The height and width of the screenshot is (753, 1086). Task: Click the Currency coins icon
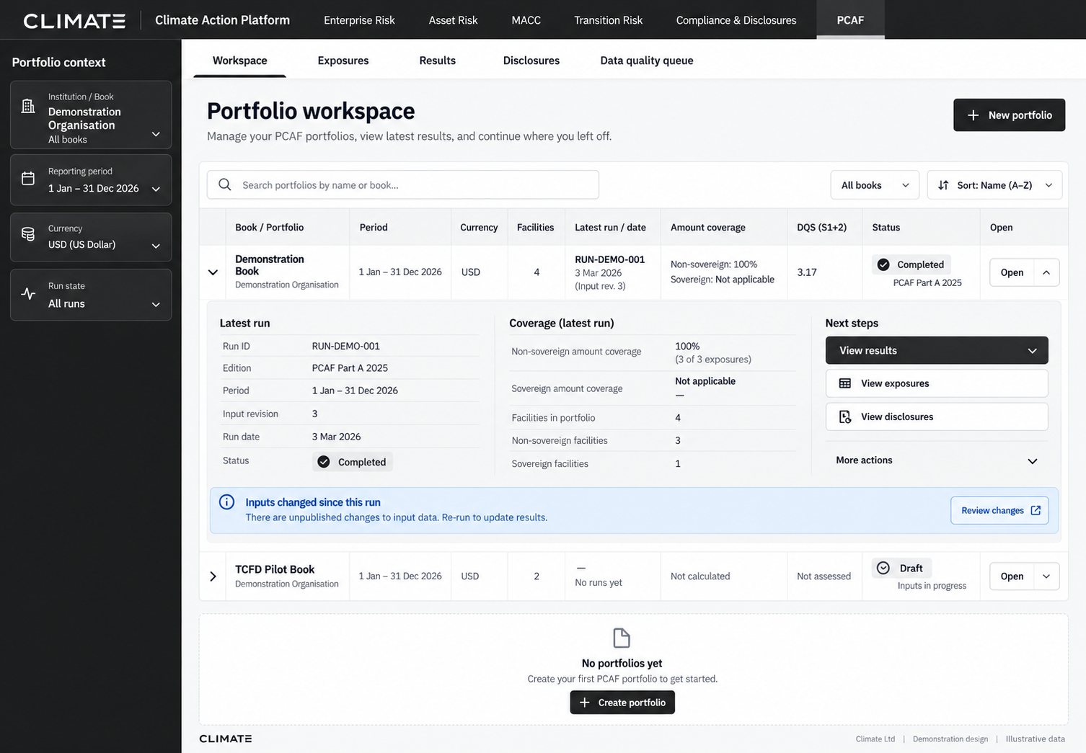point(28,234)
